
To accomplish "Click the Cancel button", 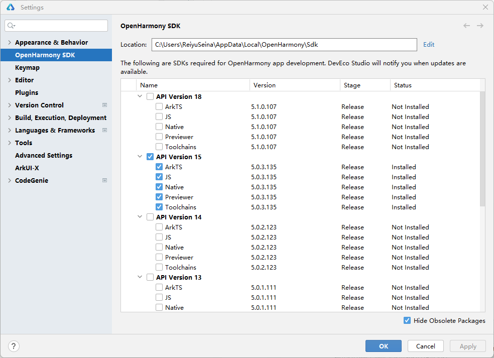I will [x=426, y=346].
